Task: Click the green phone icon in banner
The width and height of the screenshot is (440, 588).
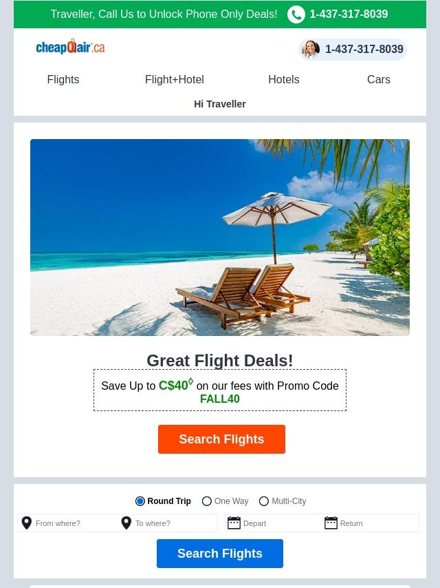Action: click(x=296, y=14)
